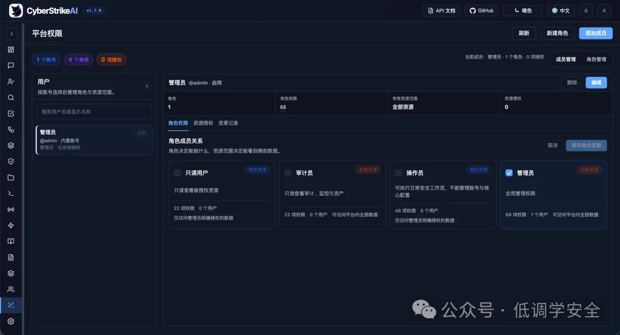Image resolution: width=620 pixels, height=335 pixels.
Task: Open the GitHub link
Action: [x=481, y=11]
